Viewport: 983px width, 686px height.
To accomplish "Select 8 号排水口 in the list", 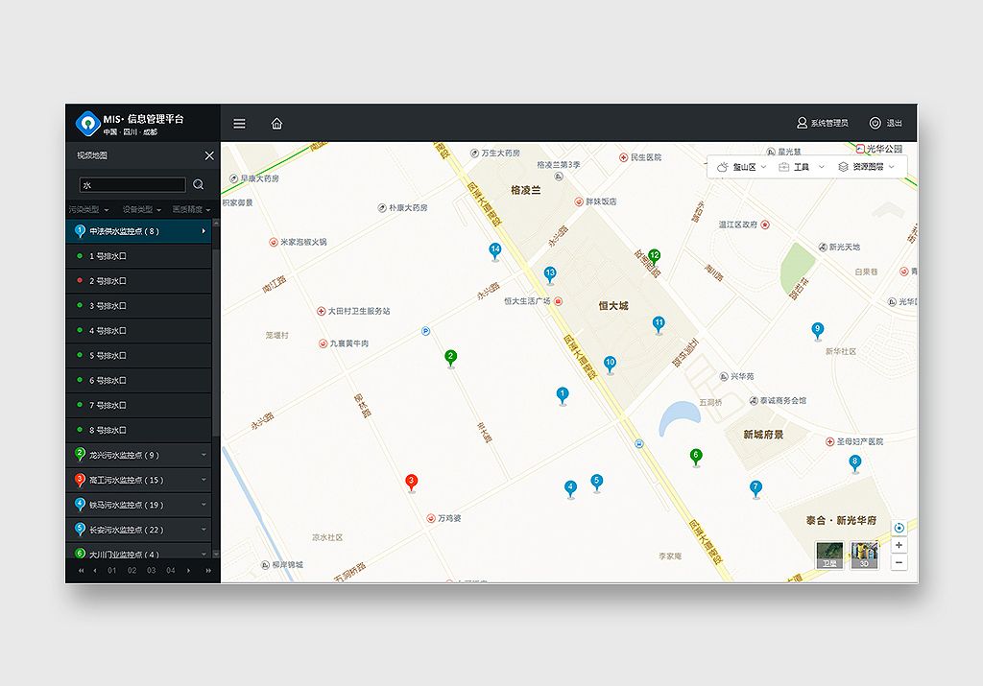I will click(138, 430).
